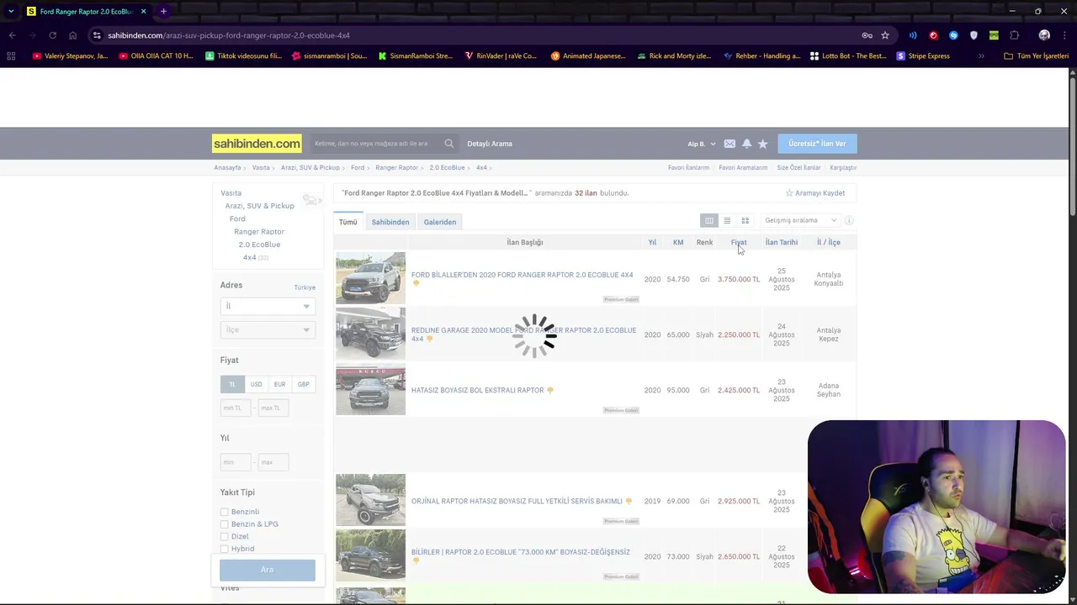This screenshot has width=1077, height=605.
Task: Click the Shazam extension icon
Action: tap(953, 35)
